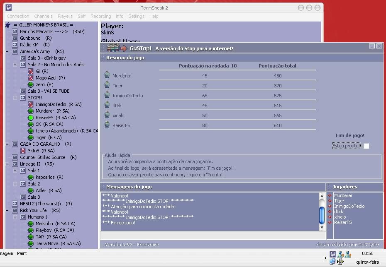Open the Settings menu
Image resolution: width=386 pixels, height=267 pixels.
point(136,16)
